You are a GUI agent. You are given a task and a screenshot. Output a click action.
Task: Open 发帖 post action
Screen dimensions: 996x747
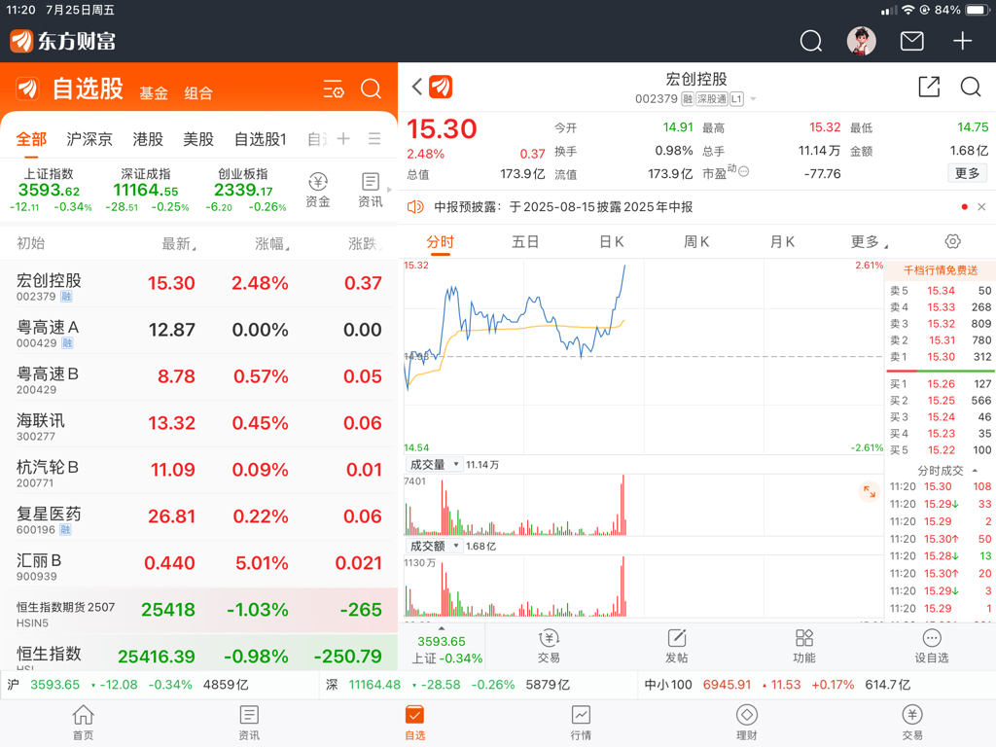[x=677, y=646]
